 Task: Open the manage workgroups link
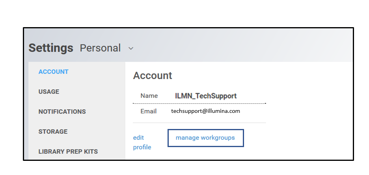[205, 138]
